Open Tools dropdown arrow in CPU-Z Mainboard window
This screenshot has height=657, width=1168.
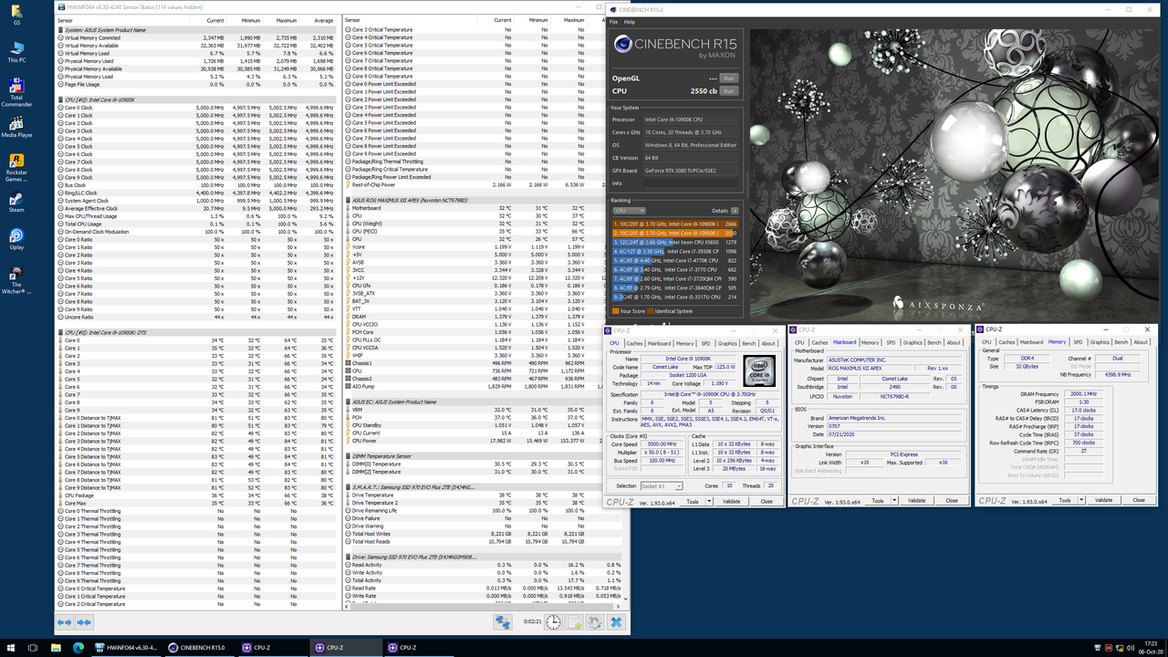[893, 500]
